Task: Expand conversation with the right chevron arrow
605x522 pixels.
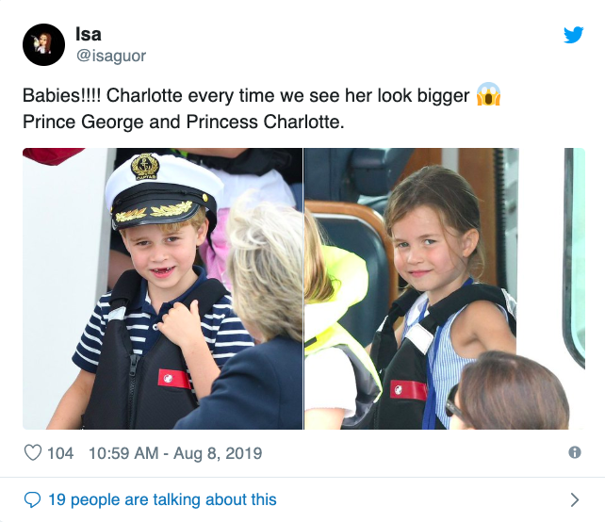Action: tap(575, 499)
